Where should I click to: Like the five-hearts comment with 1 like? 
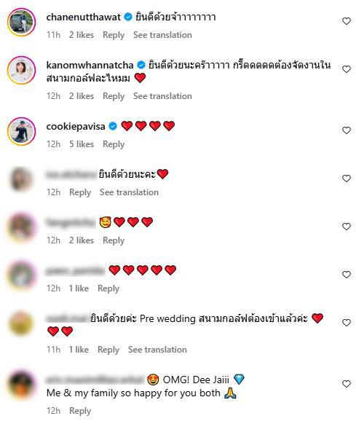tap(347, 275)
